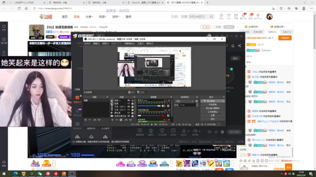Expand the microphone options arrow in companion
The image size is (316, 177).
188,131
